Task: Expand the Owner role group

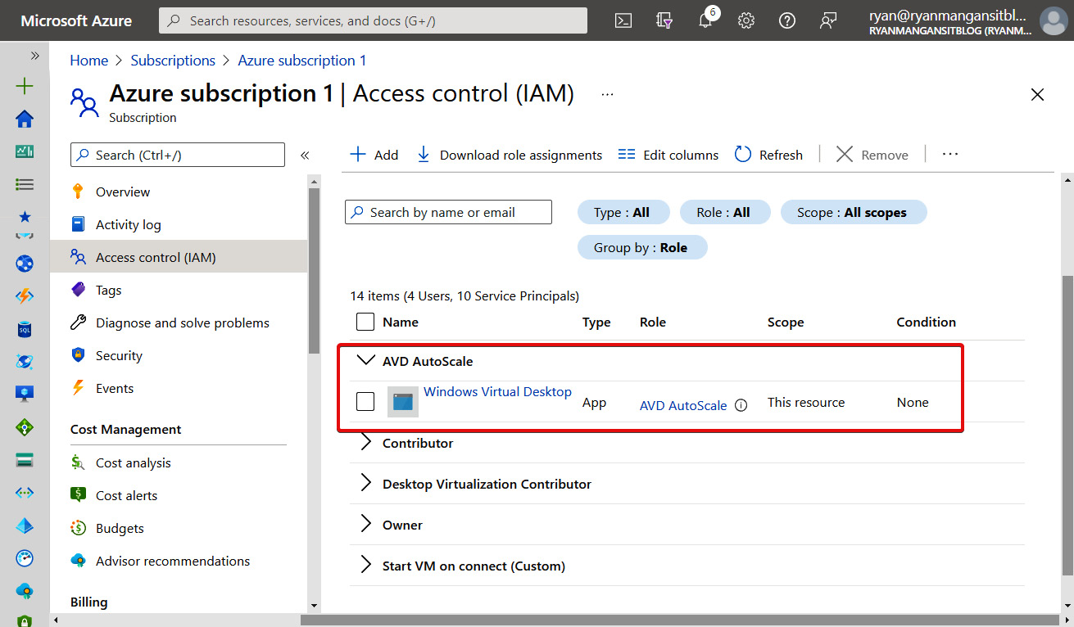Action: (x=365, y=525)
